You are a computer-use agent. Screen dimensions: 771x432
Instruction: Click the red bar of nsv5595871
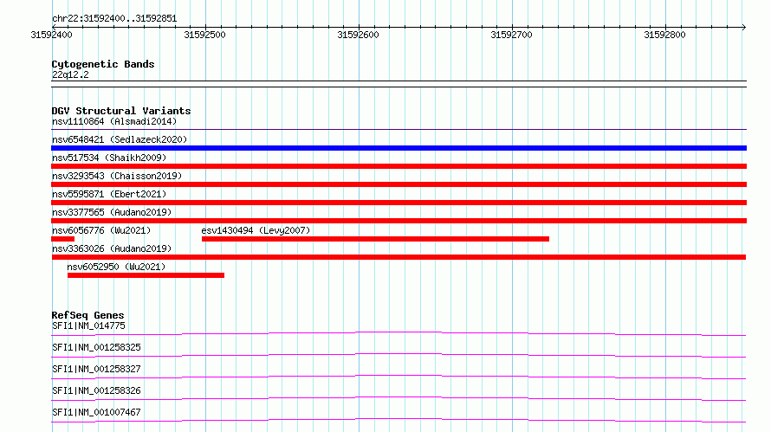coord(398,203)
